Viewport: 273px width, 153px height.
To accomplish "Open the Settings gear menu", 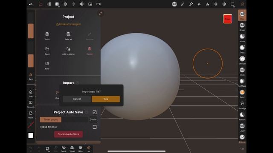I will coord(224,4).
